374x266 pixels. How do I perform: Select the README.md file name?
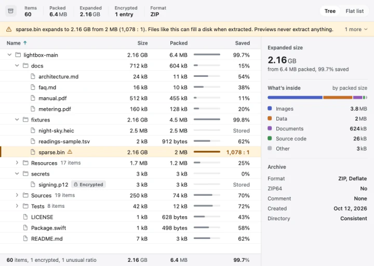pyautogui.click(x=47, y=239)
